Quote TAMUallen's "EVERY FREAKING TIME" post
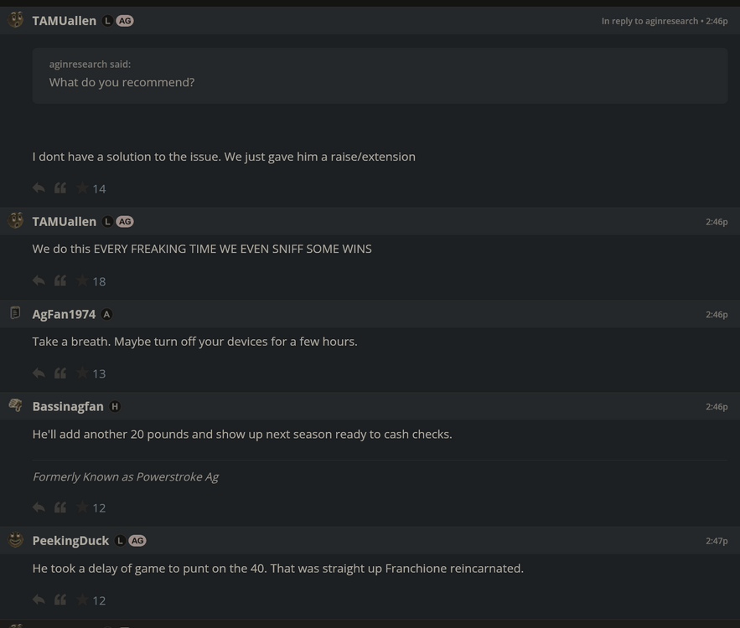The height and width of the screenshot is (628, 740). pyautogui.click(x=60, y=281)
